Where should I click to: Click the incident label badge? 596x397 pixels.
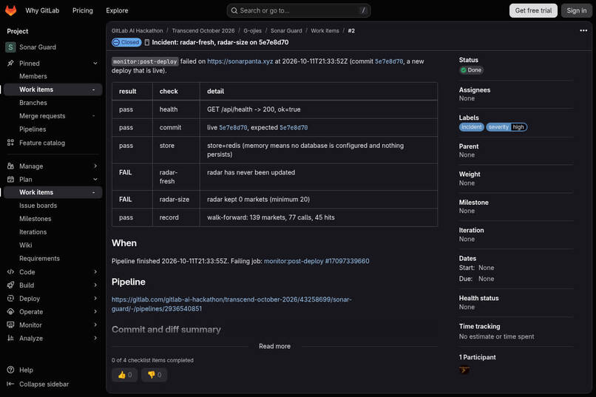471,127
